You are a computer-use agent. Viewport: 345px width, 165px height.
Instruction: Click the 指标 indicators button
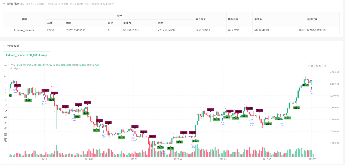(319, 66)
